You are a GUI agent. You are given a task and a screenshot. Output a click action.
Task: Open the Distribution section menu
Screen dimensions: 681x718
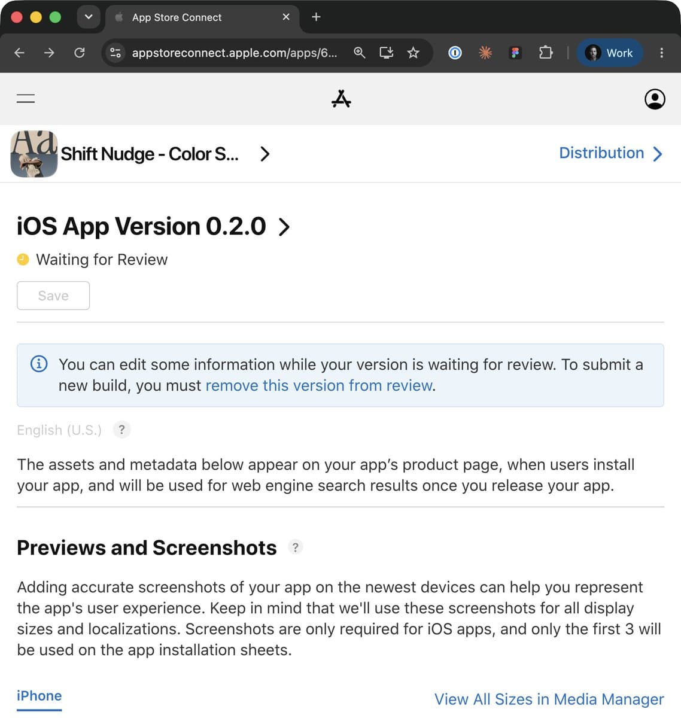coord(610,153)
